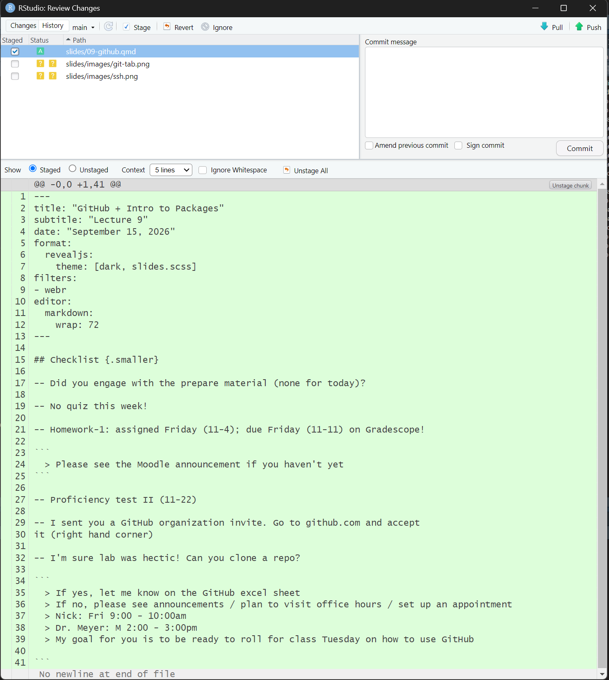Click the green A status icon for 09-github.qmd

click(40, 51)
